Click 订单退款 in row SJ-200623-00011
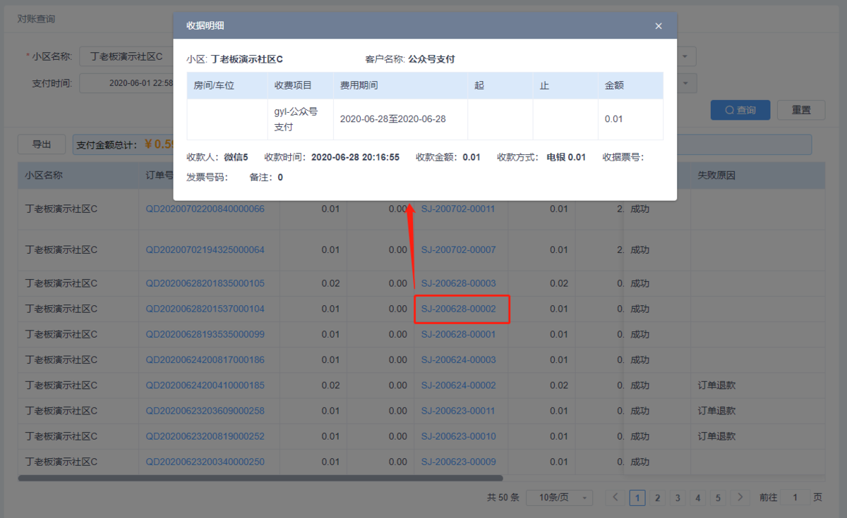Screen dimensions: 847x518 (716, 411)
